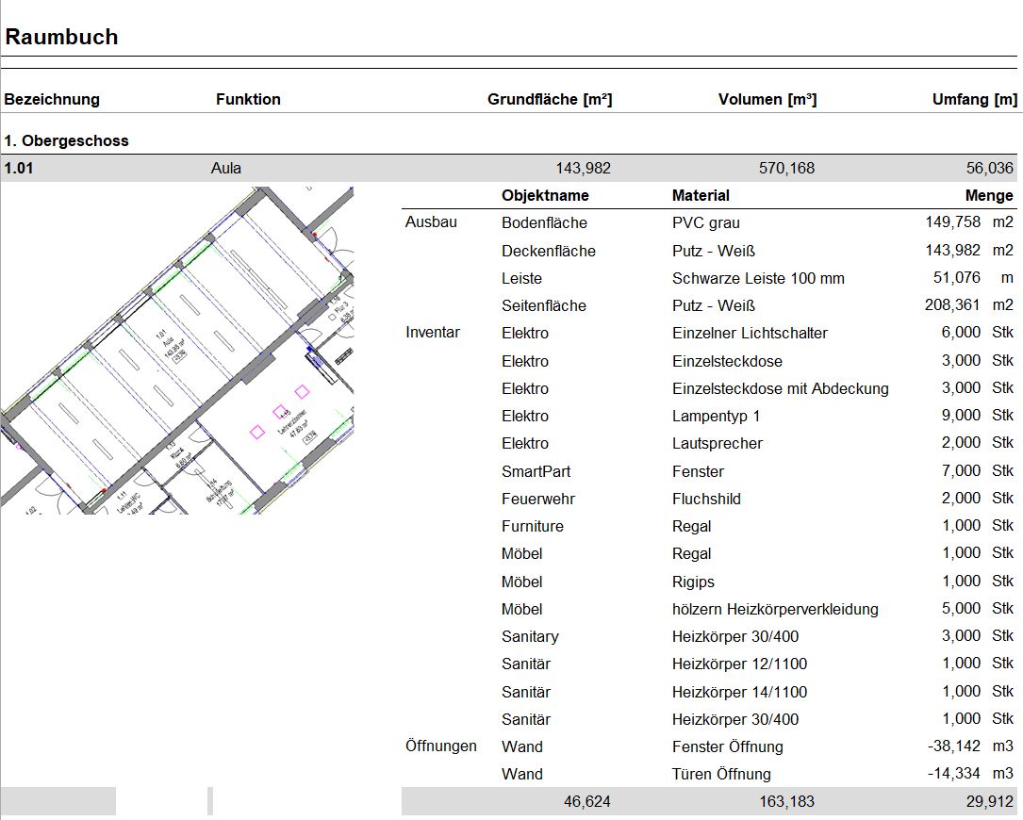This screenshot has height=820, width=1023.
Task: Select the floor area value 143,982 in room row
Action: pyautogui.click(x=584, y=169)
